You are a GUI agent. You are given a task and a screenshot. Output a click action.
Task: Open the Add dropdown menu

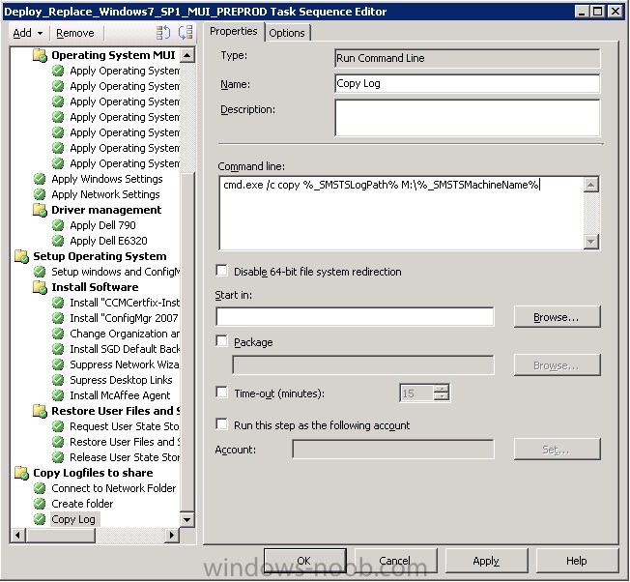point(28,33)
